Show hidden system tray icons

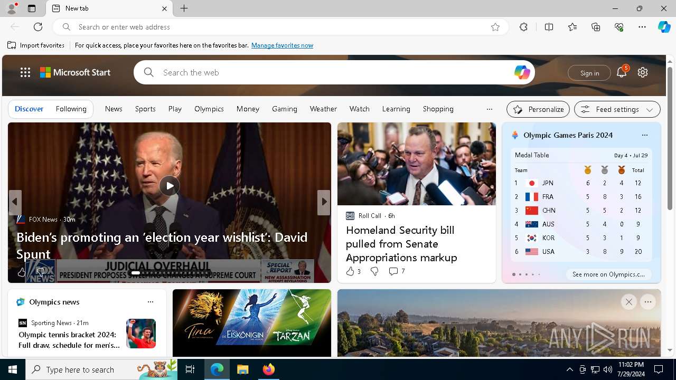coord(569,369)
